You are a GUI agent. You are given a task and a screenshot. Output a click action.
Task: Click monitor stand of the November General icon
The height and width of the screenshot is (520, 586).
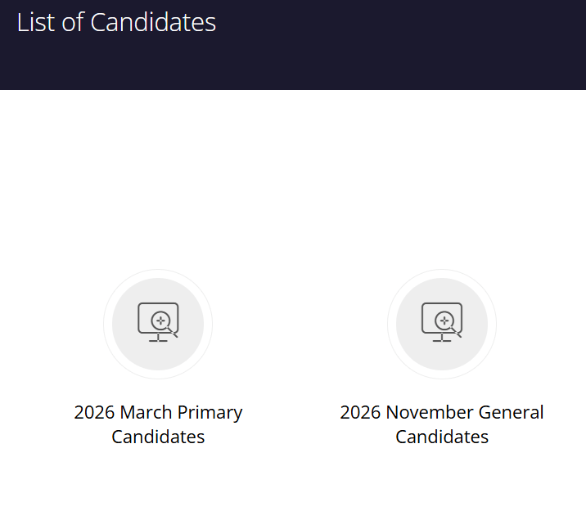tap(442, 338)
